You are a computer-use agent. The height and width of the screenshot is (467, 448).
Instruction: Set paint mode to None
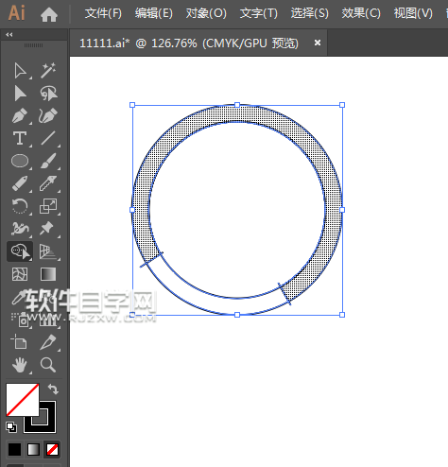pyautogui.click(x=52, y=449)
